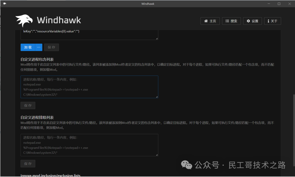Screen dimensions: 295x177
Task: Click the vertical scrollbar thumb
Action: pos(294,130)
